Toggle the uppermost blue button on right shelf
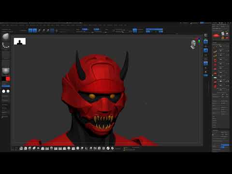The height and width of the screenshot is (174, 232). [206, 42]
